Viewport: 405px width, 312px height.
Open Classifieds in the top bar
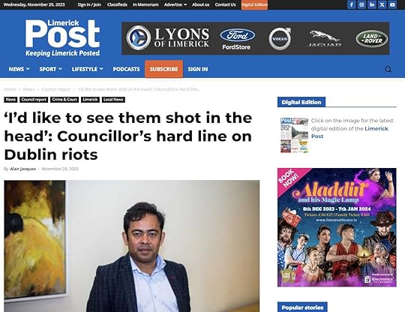click(x=117, y=4)
